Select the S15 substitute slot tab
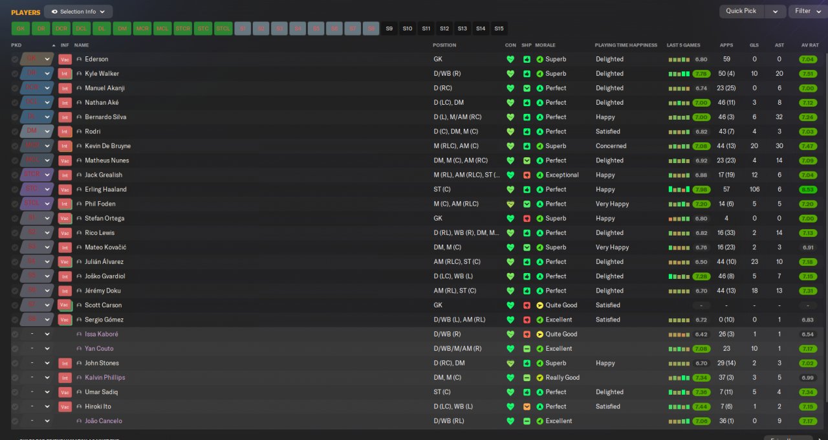Screen dimensions: 828x440 pyautogui.click(x=499, y=28)
